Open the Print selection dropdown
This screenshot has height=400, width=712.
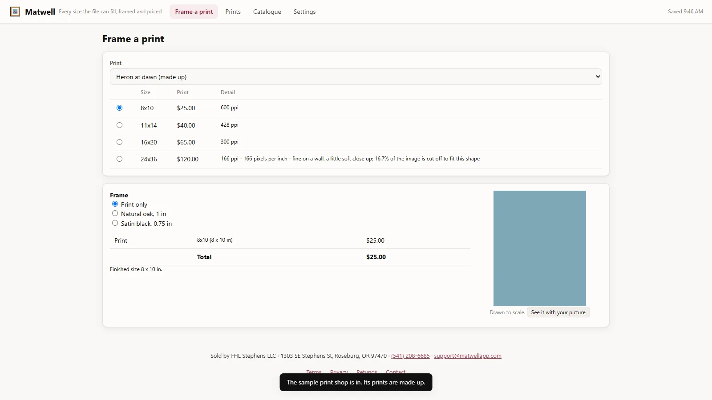point(356,76)
